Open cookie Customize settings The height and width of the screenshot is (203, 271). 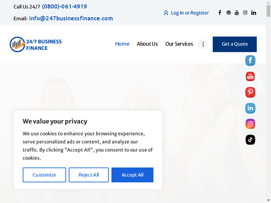(44, 175)
